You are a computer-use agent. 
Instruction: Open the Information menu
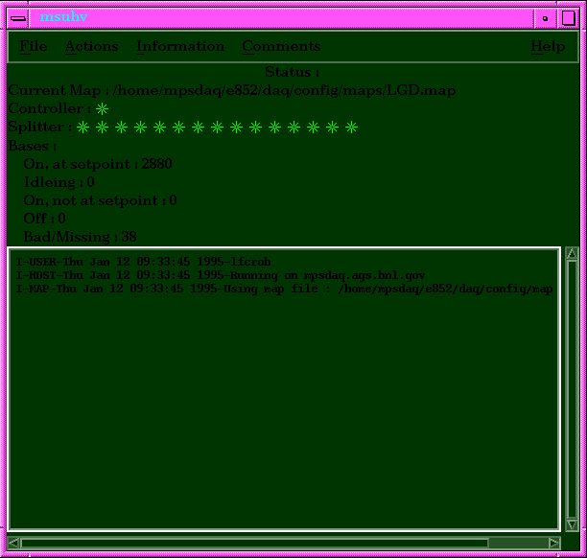(180, 46)
